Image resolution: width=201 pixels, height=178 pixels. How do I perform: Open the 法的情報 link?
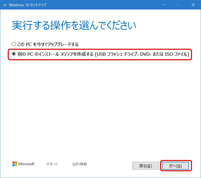click(79, 164)
